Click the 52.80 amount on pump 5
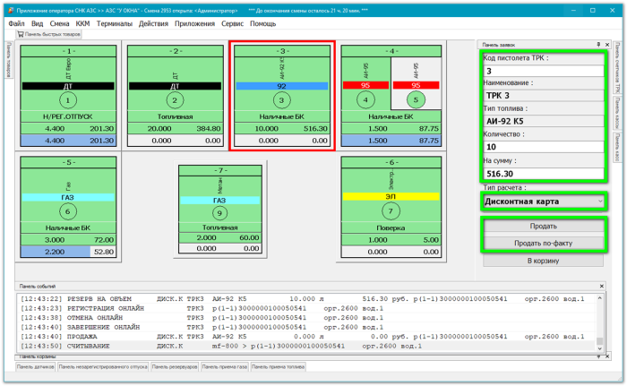This screenshot has width=627, height=386. pos(104,252)
